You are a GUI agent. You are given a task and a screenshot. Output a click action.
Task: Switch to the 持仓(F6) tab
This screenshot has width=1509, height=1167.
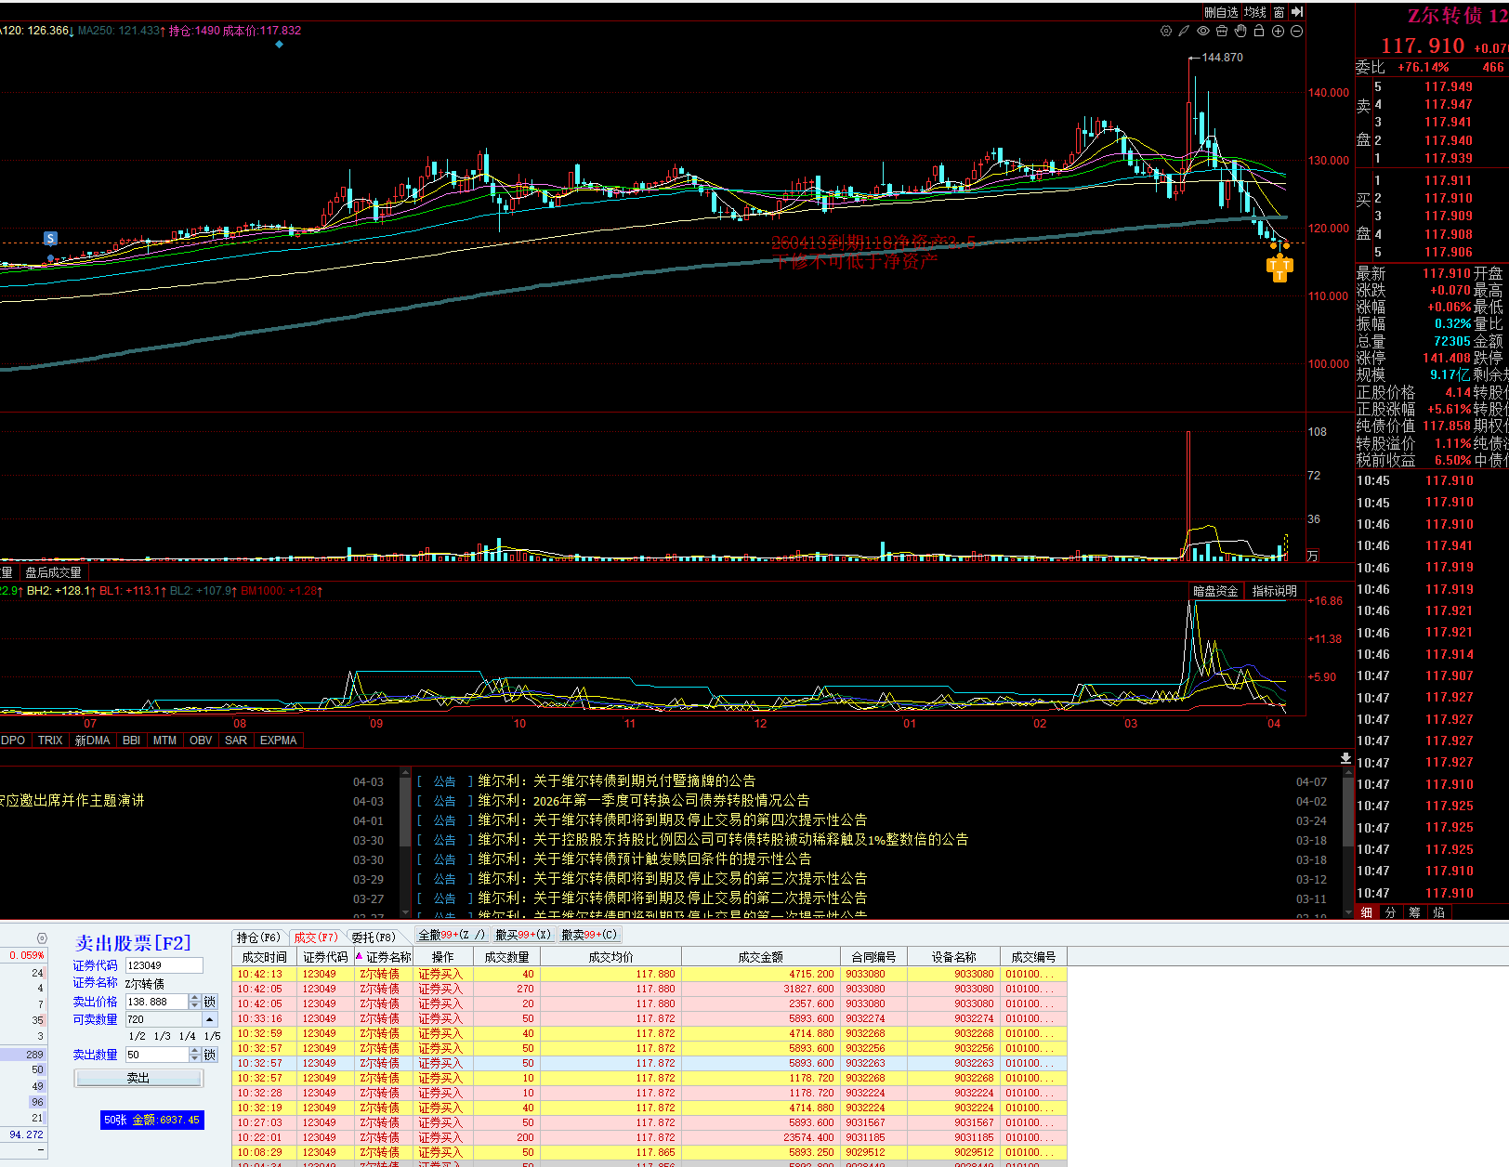258,937
